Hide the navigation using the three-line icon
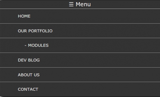 click(71, 4)
